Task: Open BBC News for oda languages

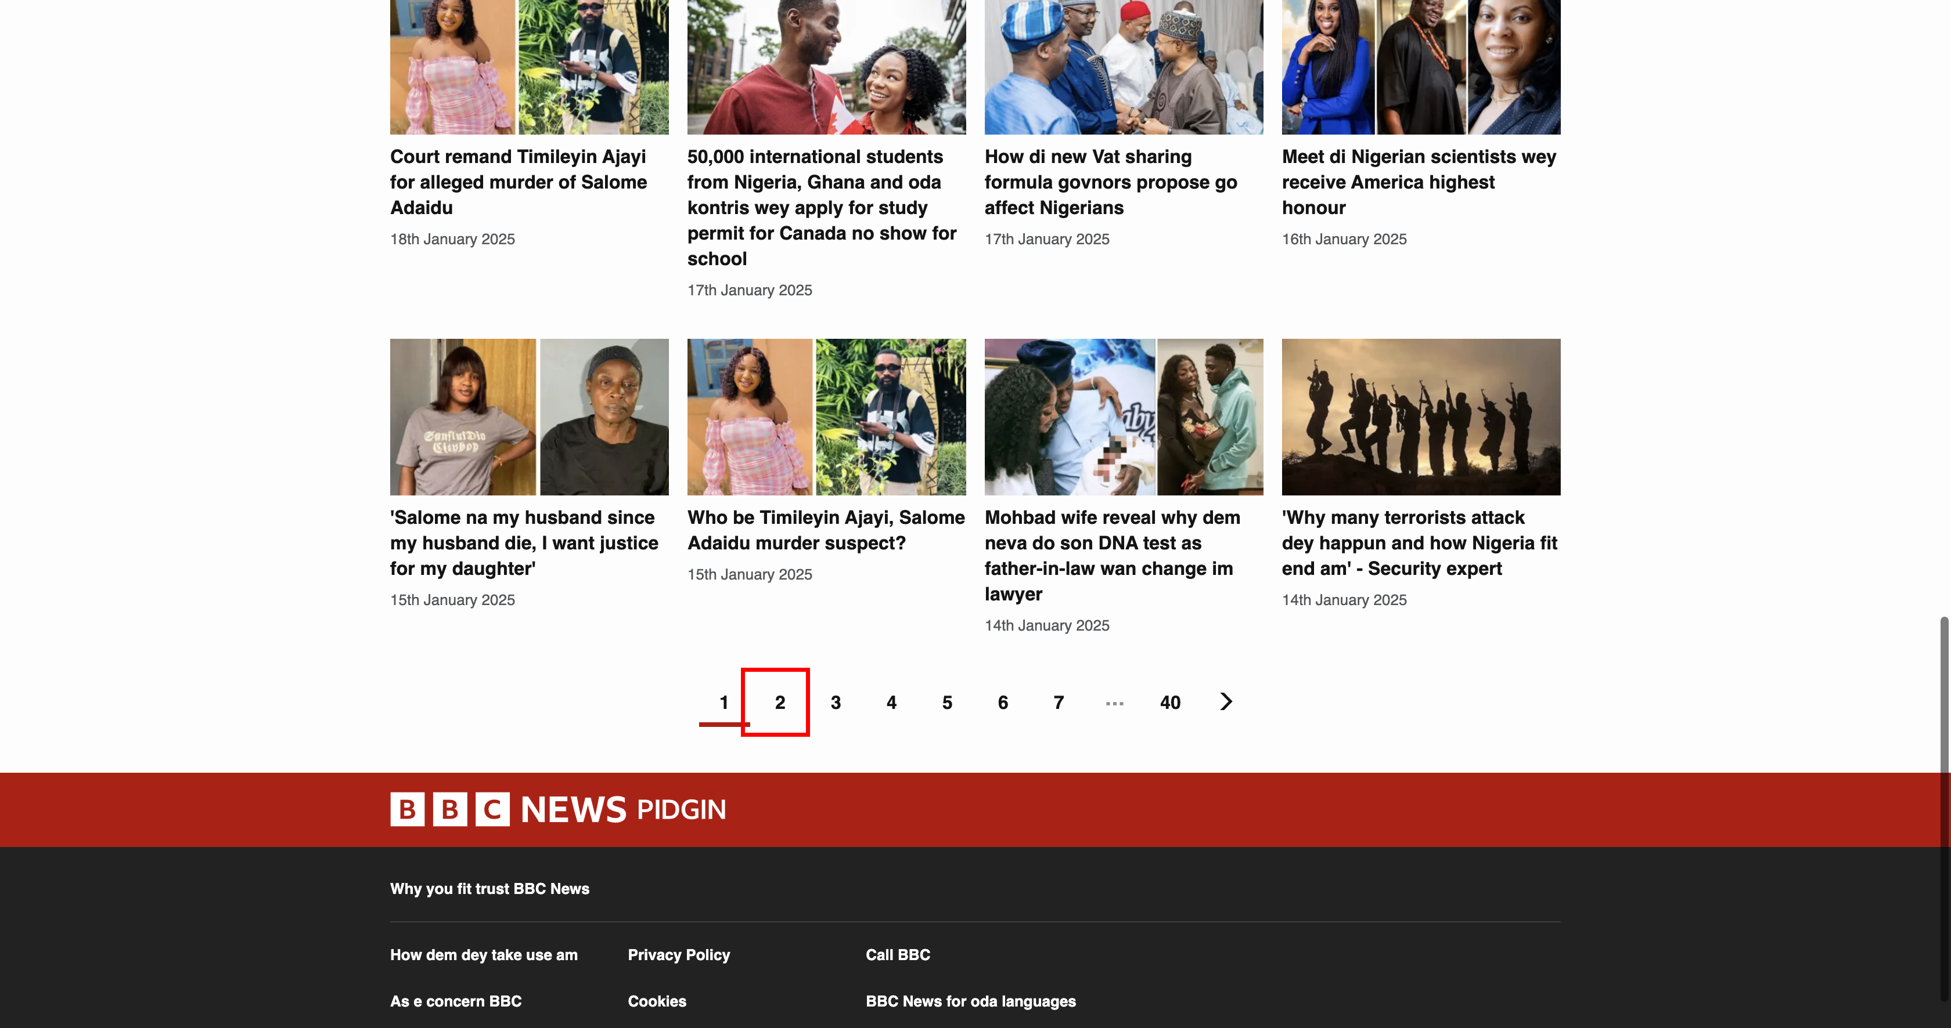Action: (x=970, y=1001)
